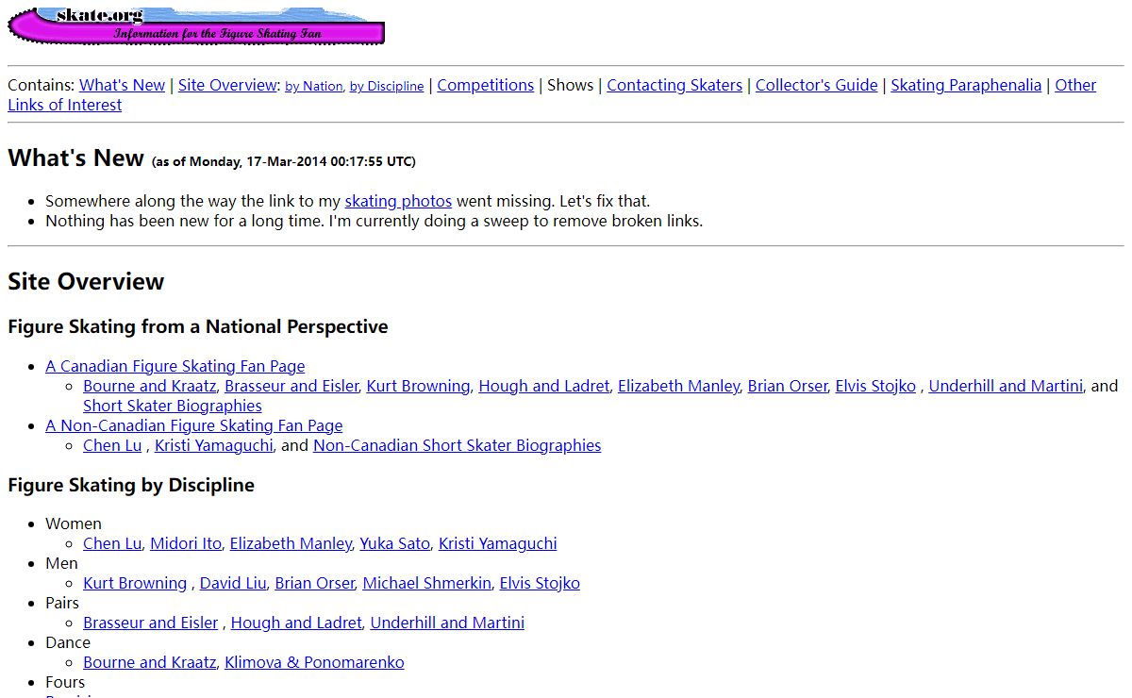Select Bourne and Kratz in the Dance list
Viewport: 1132px width, 698px height.
(x=150, y=662)
